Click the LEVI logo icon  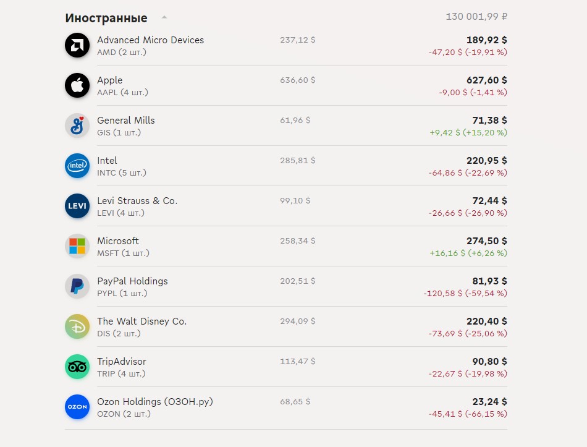pos(77,206)
